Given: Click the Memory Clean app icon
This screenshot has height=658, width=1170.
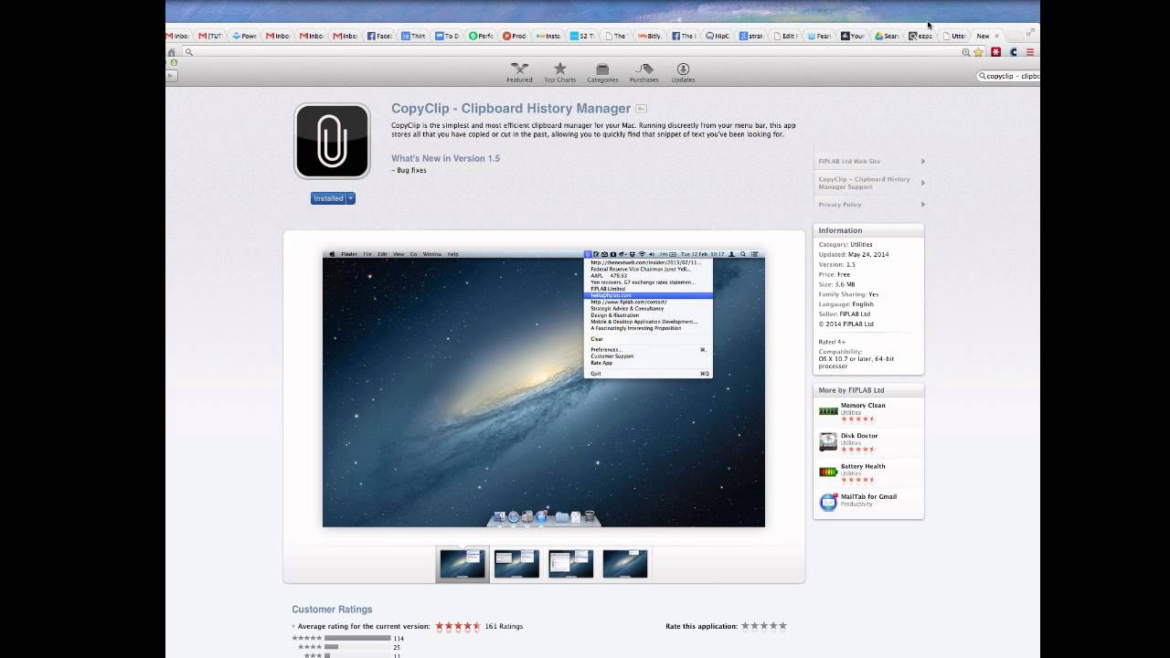Looking at the screenshot, I should (828, 411).
